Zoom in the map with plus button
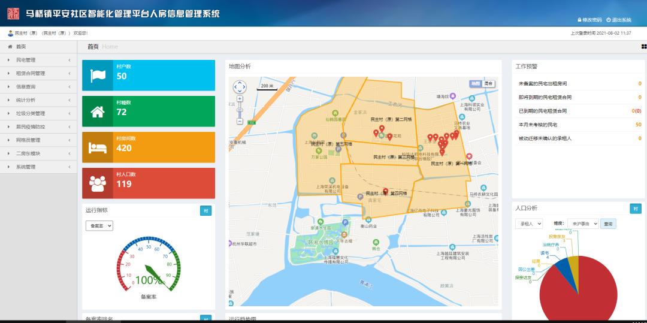 pyautogui.click(x=240, y=98)
